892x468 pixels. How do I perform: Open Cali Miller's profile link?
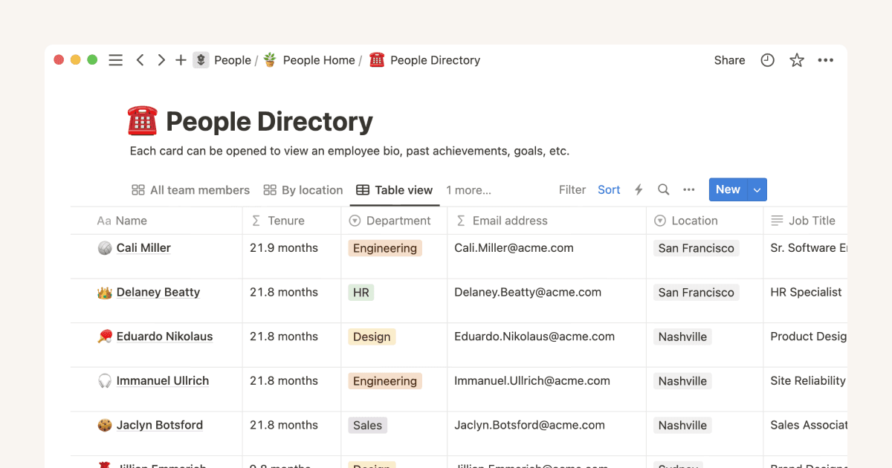coord(143,247)
